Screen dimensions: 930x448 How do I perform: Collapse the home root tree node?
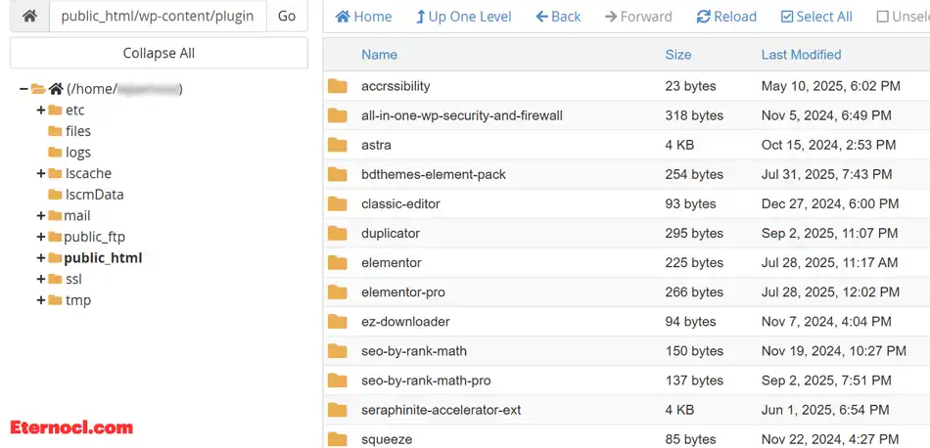[23, 89]
